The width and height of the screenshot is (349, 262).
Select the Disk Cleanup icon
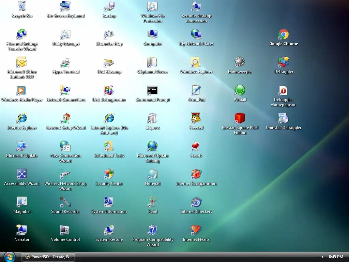coord(109,62)
